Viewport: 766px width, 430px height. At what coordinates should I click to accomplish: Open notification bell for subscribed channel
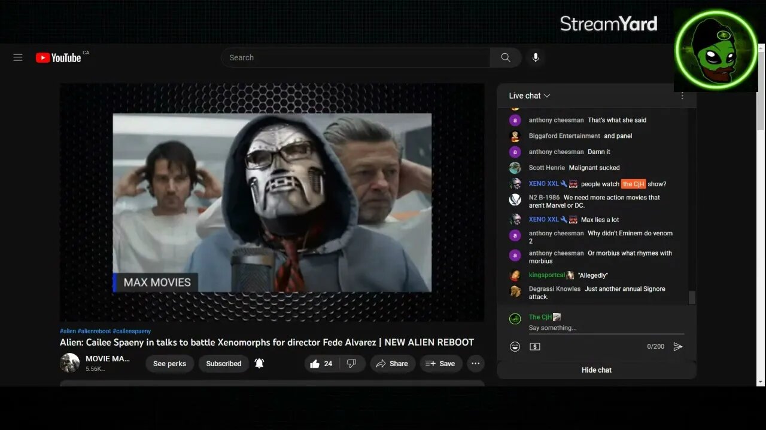pos(259,363)
